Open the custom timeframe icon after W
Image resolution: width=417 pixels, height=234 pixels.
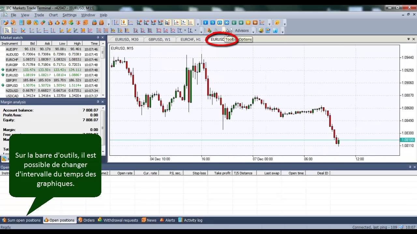point(262,23)
